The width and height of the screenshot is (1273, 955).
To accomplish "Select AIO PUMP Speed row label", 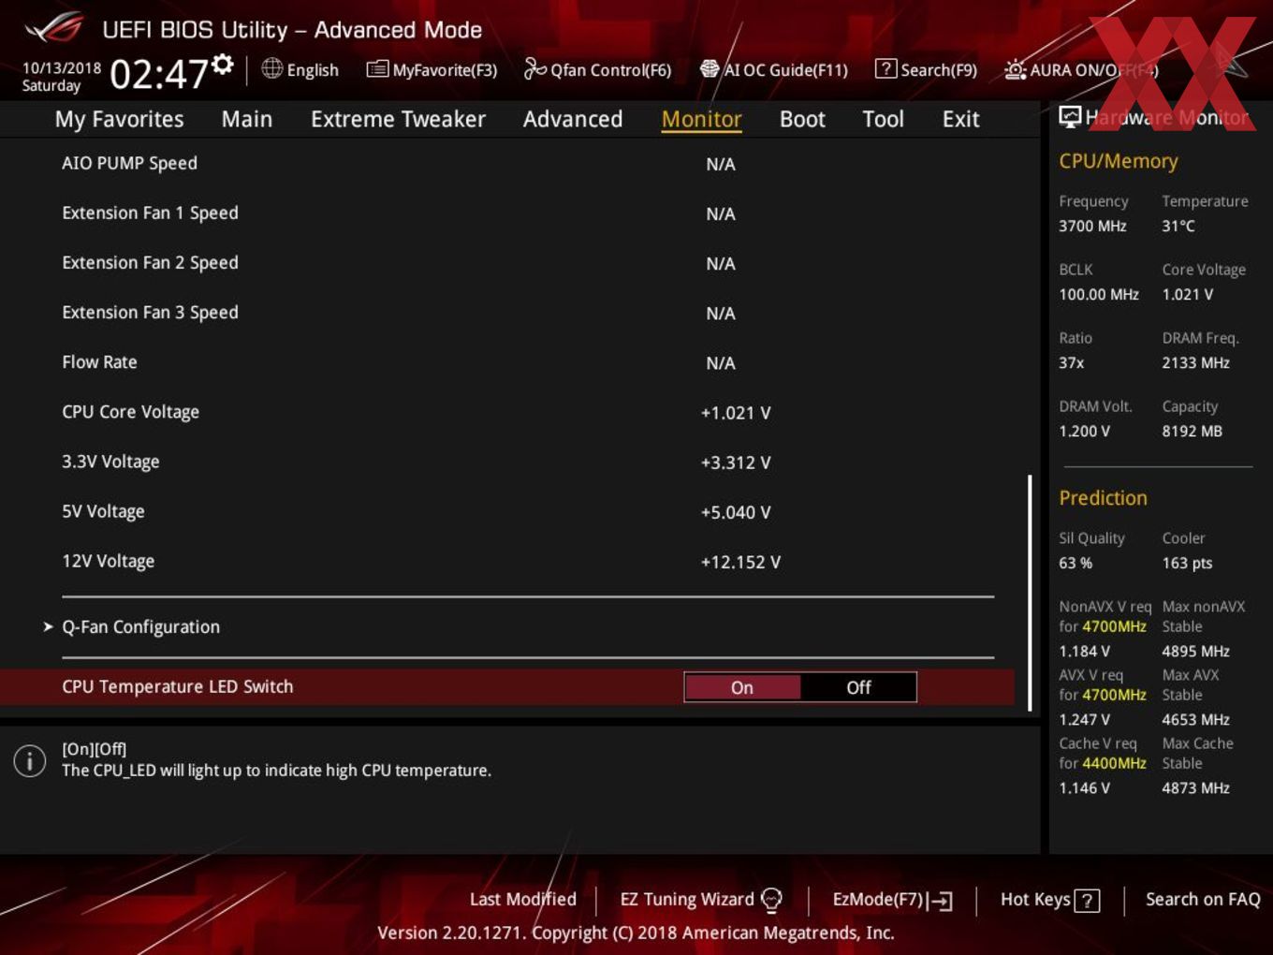I will 129,163.
